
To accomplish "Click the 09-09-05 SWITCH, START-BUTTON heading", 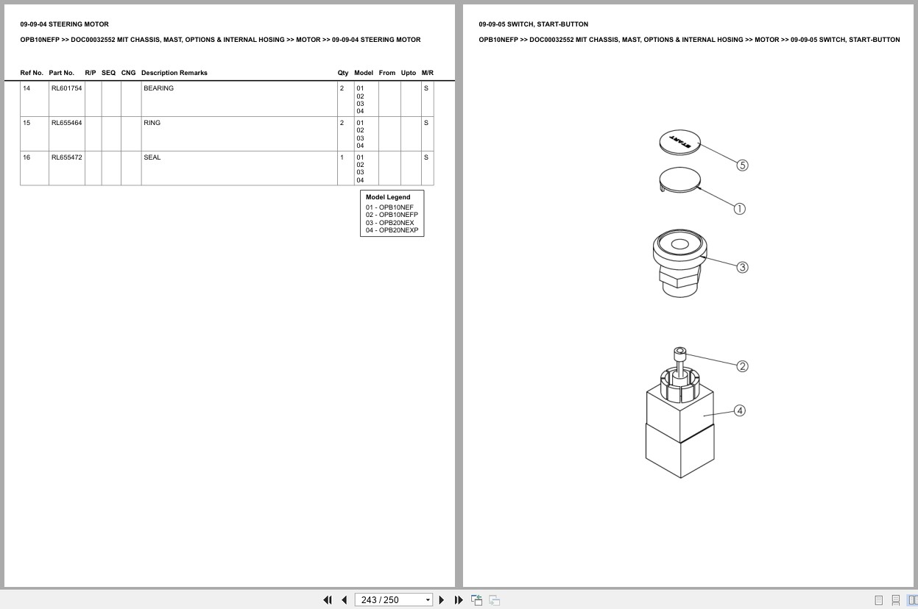I will (x=534, y=24).
